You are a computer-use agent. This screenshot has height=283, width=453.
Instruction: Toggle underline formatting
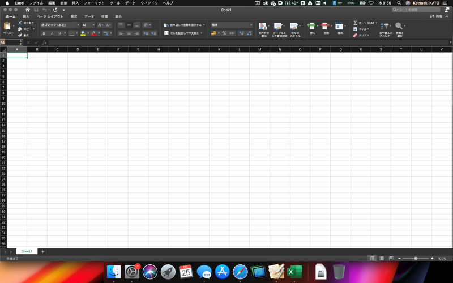[59, 33]
